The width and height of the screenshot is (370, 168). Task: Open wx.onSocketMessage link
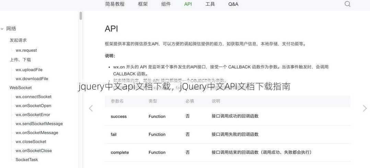[x=37, y=133]
